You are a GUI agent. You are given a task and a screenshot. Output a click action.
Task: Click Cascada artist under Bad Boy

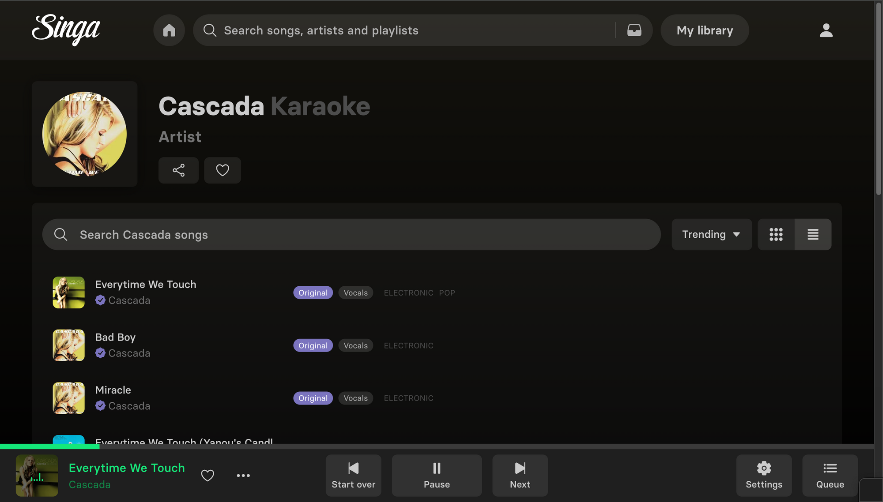click(129, 353)
